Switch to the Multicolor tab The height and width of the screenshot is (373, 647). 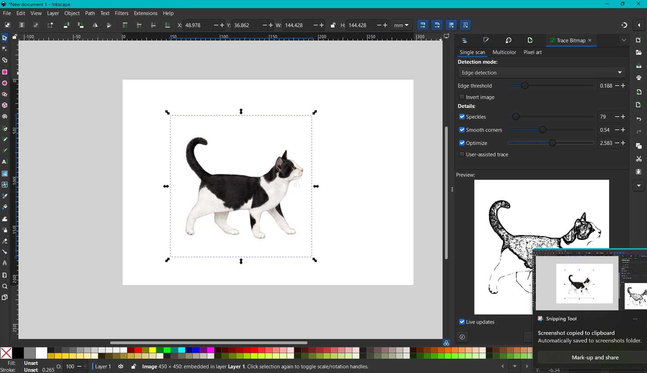pyautogui.click(x=504, y=52)
